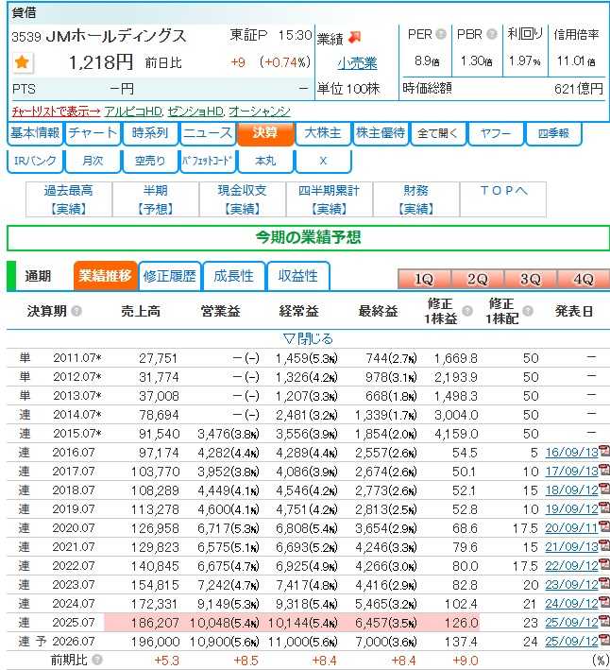This screenshot has width=610, height=670.
Task: Open PDF icon for 23/09/12 announcement
Action: point(604,583)
